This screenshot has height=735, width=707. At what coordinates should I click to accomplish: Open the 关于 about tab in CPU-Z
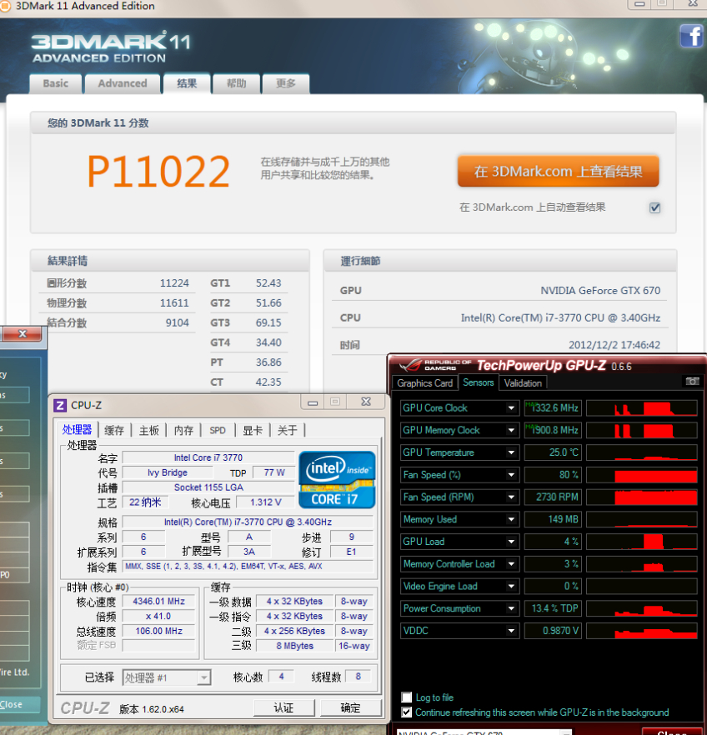pyautogui.click(x=288, y=430)
